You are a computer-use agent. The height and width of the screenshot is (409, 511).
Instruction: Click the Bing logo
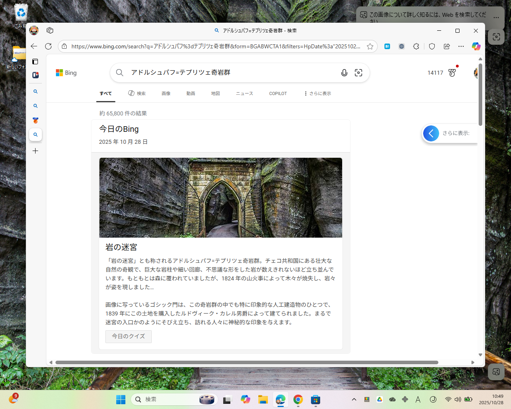pos(66,73)
